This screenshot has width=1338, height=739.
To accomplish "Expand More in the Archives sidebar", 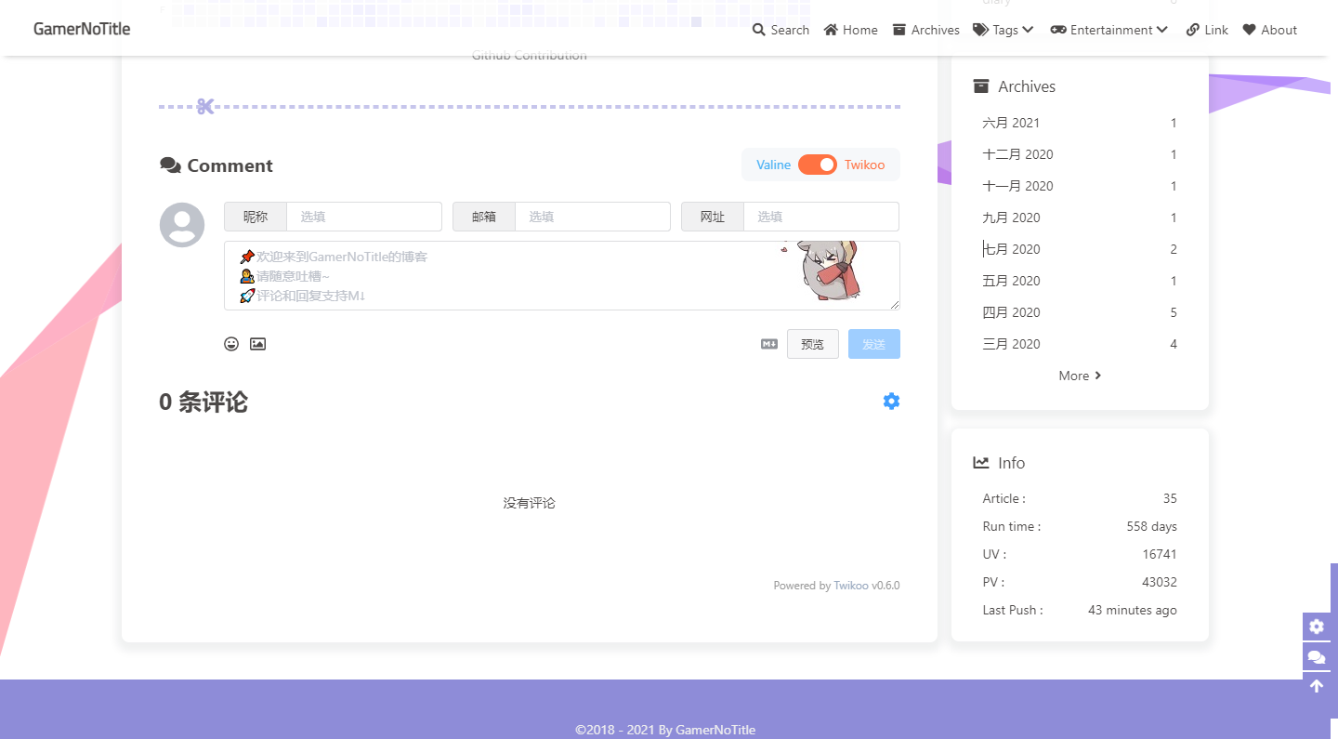I will tap(1079, 375).
